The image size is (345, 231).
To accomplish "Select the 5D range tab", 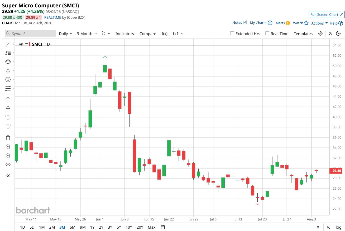I will pyautogui.click(x=32, y=227).
